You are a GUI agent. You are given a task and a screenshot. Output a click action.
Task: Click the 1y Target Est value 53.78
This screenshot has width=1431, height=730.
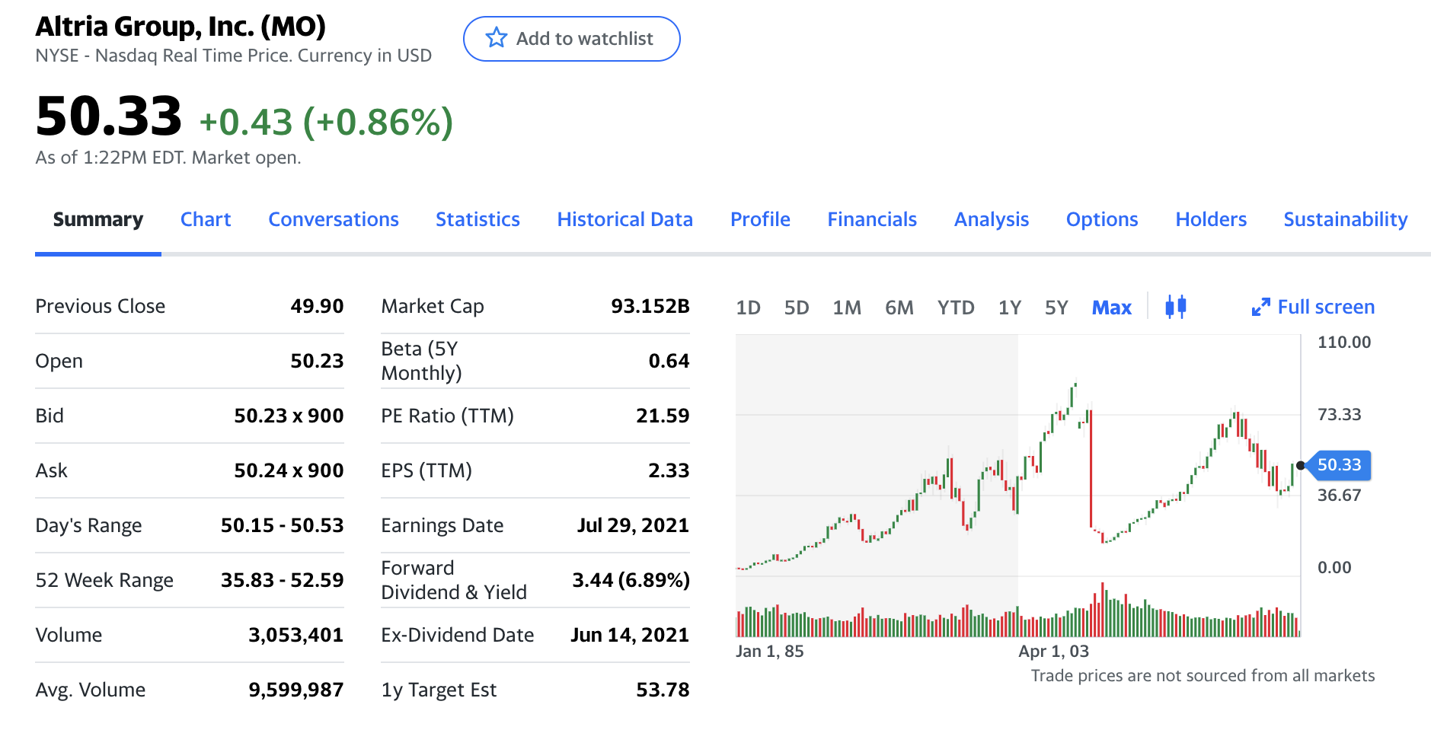(x=663, y=690)
